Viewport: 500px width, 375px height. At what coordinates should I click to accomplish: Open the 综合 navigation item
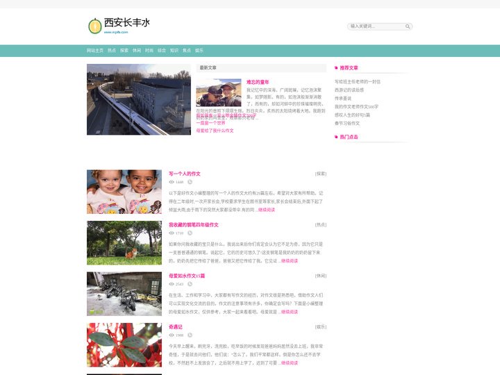click(162, 51)
